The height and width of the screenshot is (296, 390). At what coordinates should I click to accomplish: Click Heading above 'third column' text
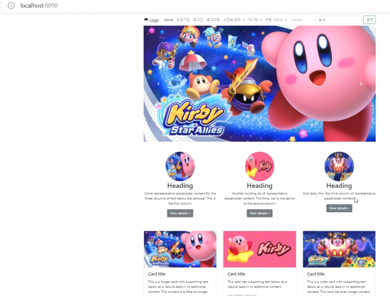click(x=339, y=185)
